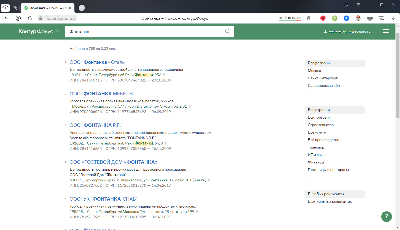Filter by Гостиницы и рестораны industry
This screenshot has height=230, width=400.
coord(328,170)
